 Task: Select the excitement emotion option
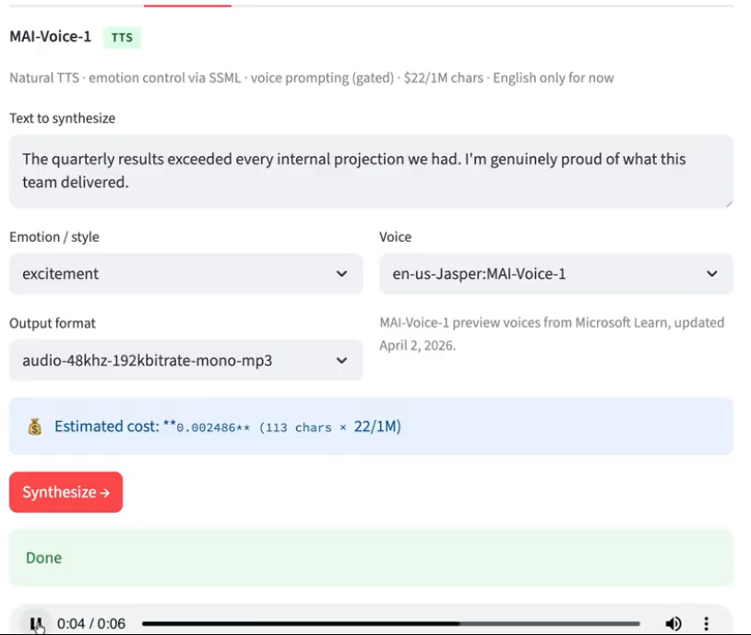coord(185,273)
